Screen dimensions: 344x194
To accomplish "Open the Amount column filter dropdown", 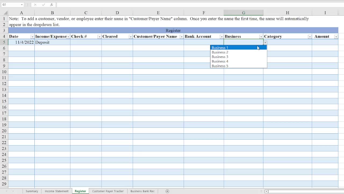I will (336, 36).
